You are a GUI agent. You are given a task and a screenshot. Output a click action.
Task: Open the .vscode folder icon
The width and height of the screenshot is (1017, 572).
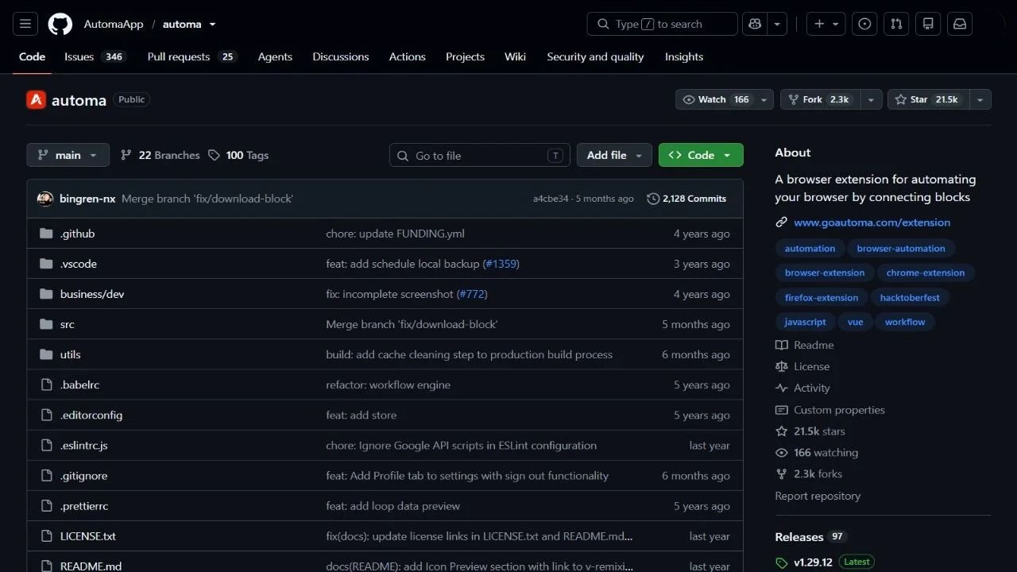pos(46,264)
